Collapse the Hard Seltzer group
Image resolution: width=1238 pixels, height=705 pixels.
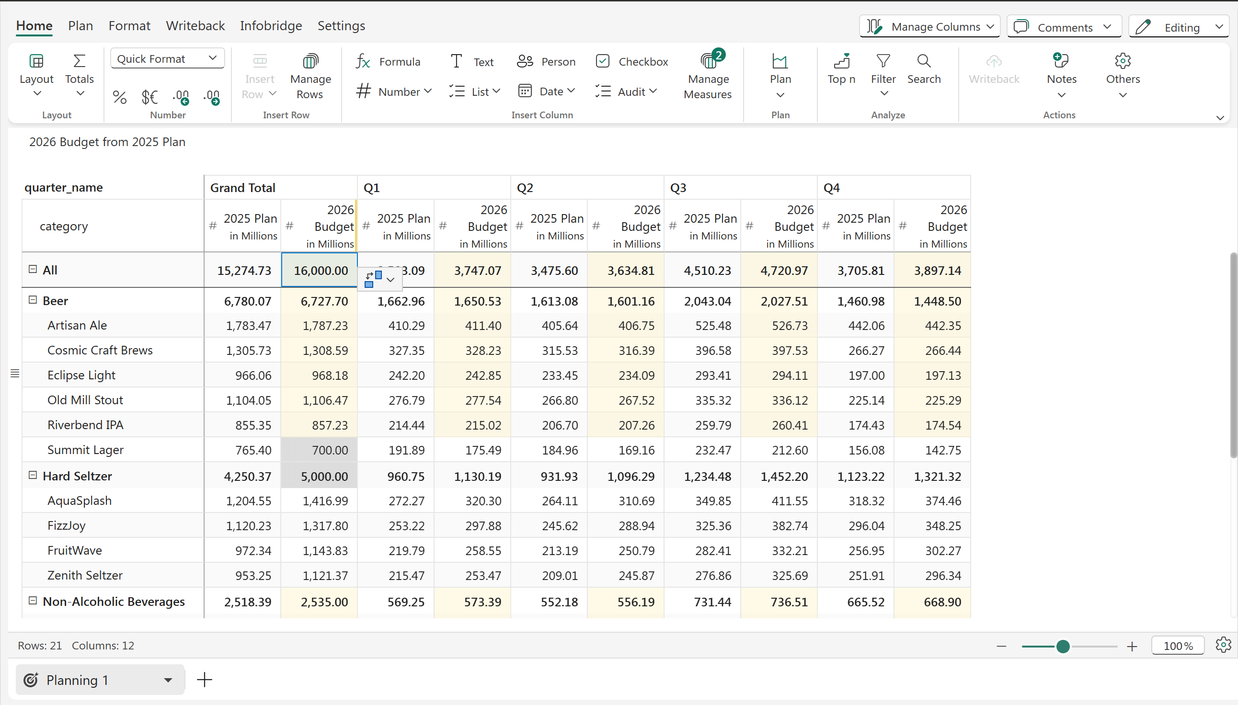pos(33,476)
